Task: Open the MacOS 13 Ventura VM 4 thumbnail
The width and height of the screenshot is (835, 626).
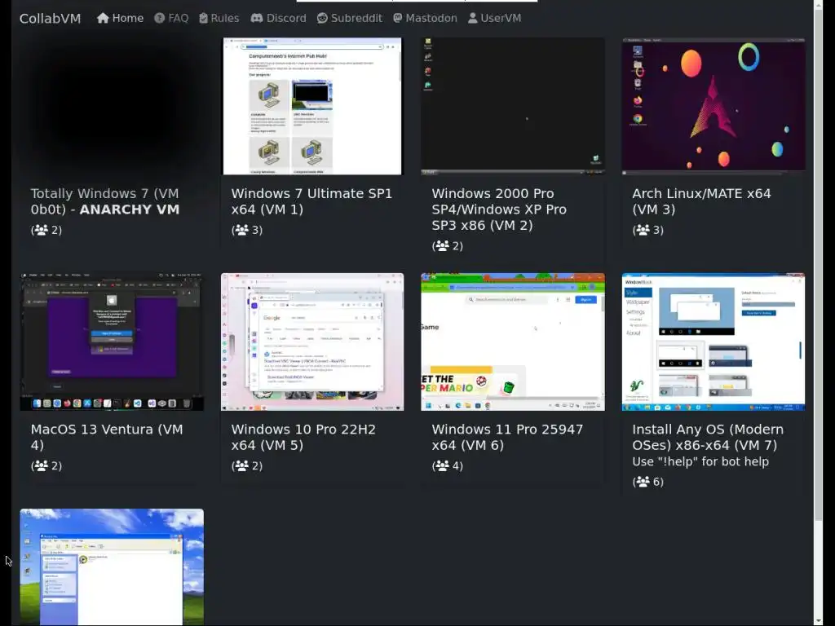Action: click(x=112, y=342)
